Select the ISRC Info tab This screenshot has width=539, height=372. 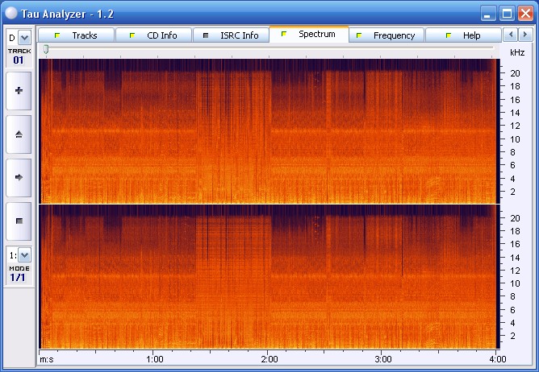pos(231,35)
